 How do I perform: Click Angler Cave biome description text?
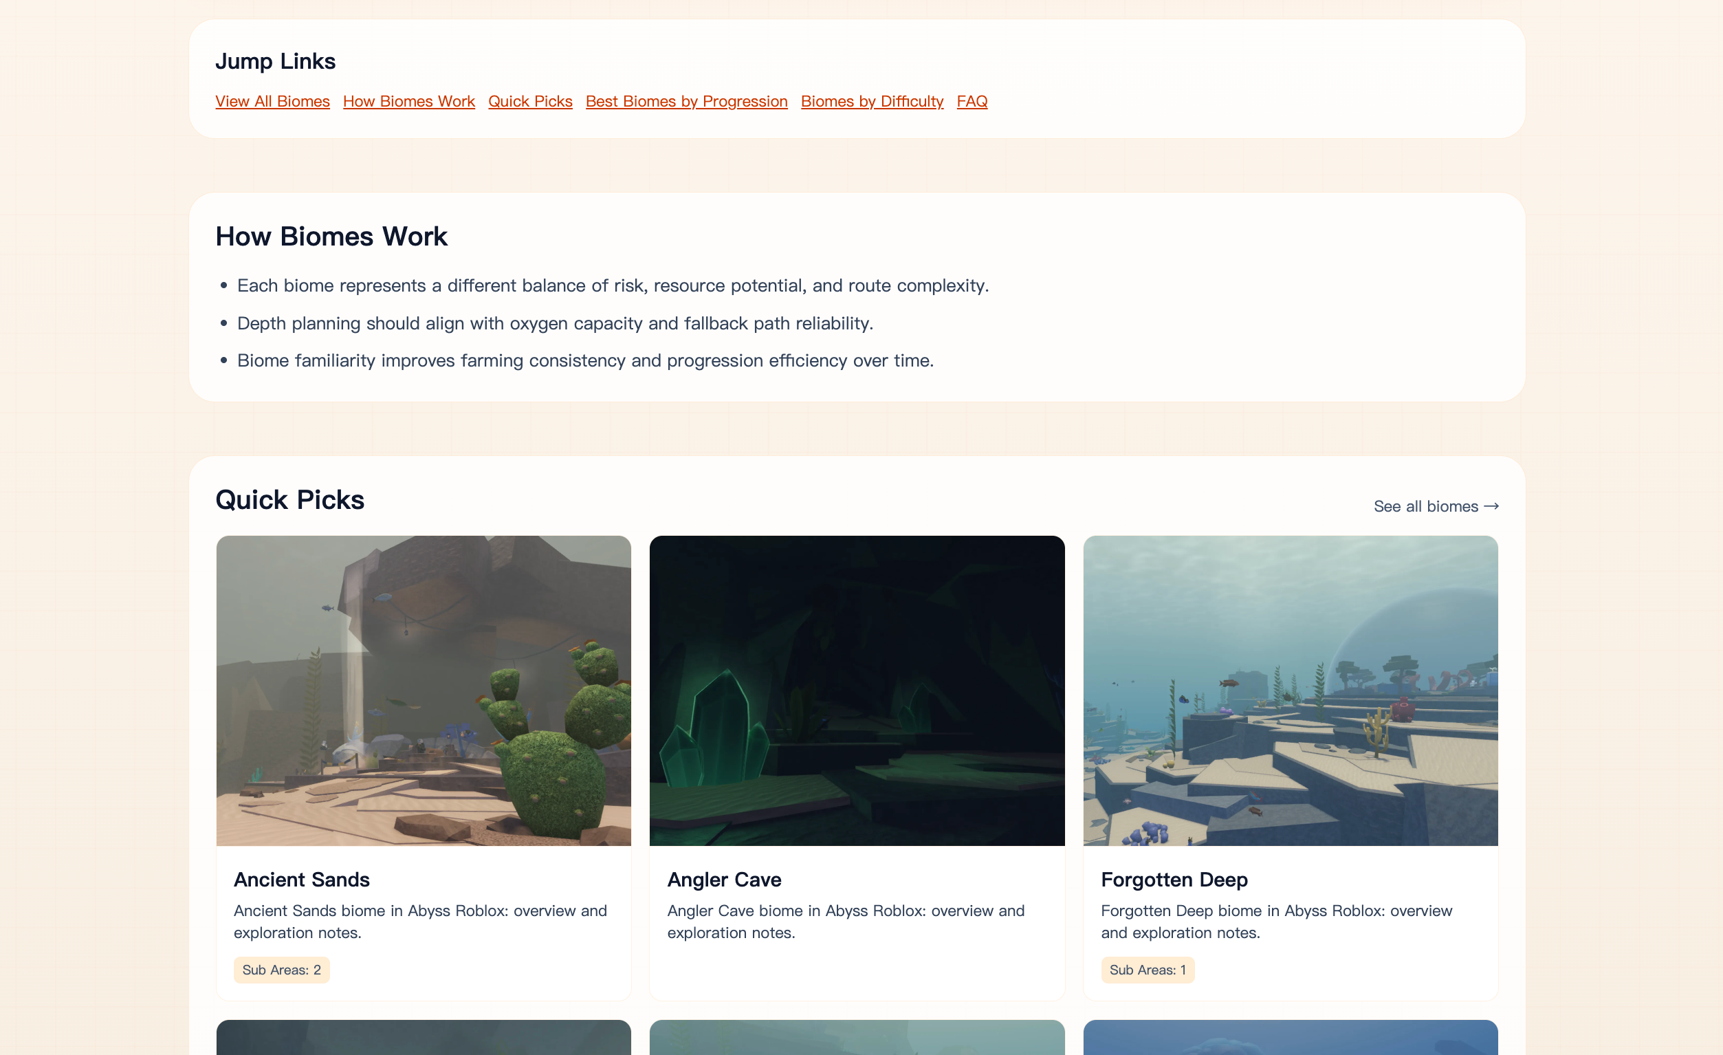tap(845, 921)
